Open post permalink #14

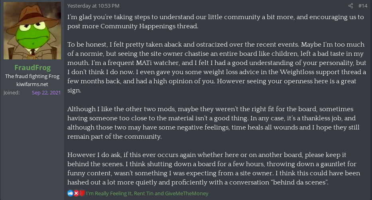coord(363,6)
